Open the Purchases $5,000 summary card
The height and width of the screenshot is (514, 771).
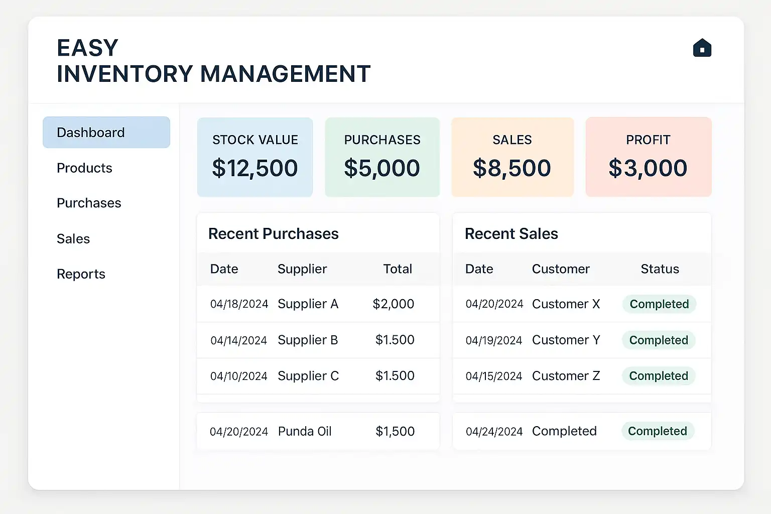tap(382, 157)
